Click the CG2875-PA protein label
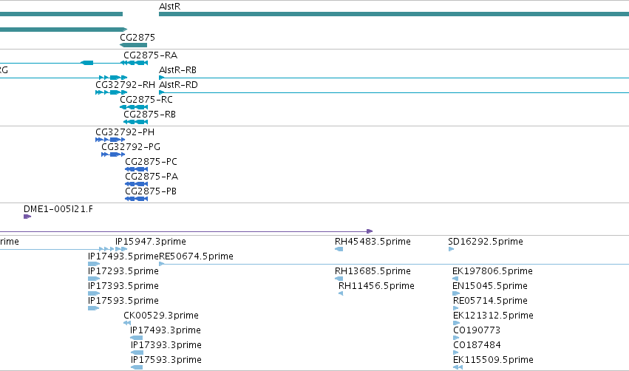 coord(152,177)
